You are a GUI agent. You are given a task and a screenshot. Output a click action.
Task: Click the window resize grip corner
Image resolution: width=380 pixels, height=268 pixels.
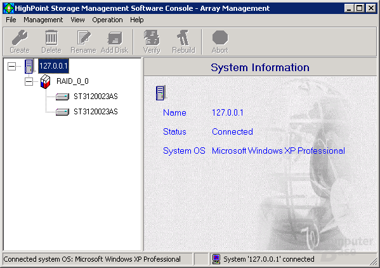[374, 262]
